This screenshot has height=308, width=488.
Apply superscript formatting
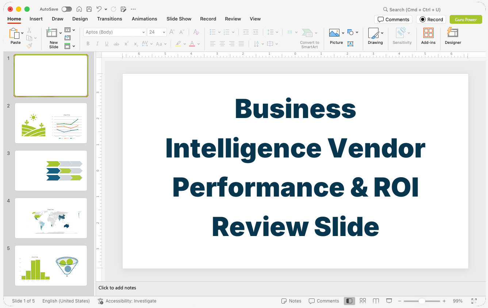click(x=126, y=44)
